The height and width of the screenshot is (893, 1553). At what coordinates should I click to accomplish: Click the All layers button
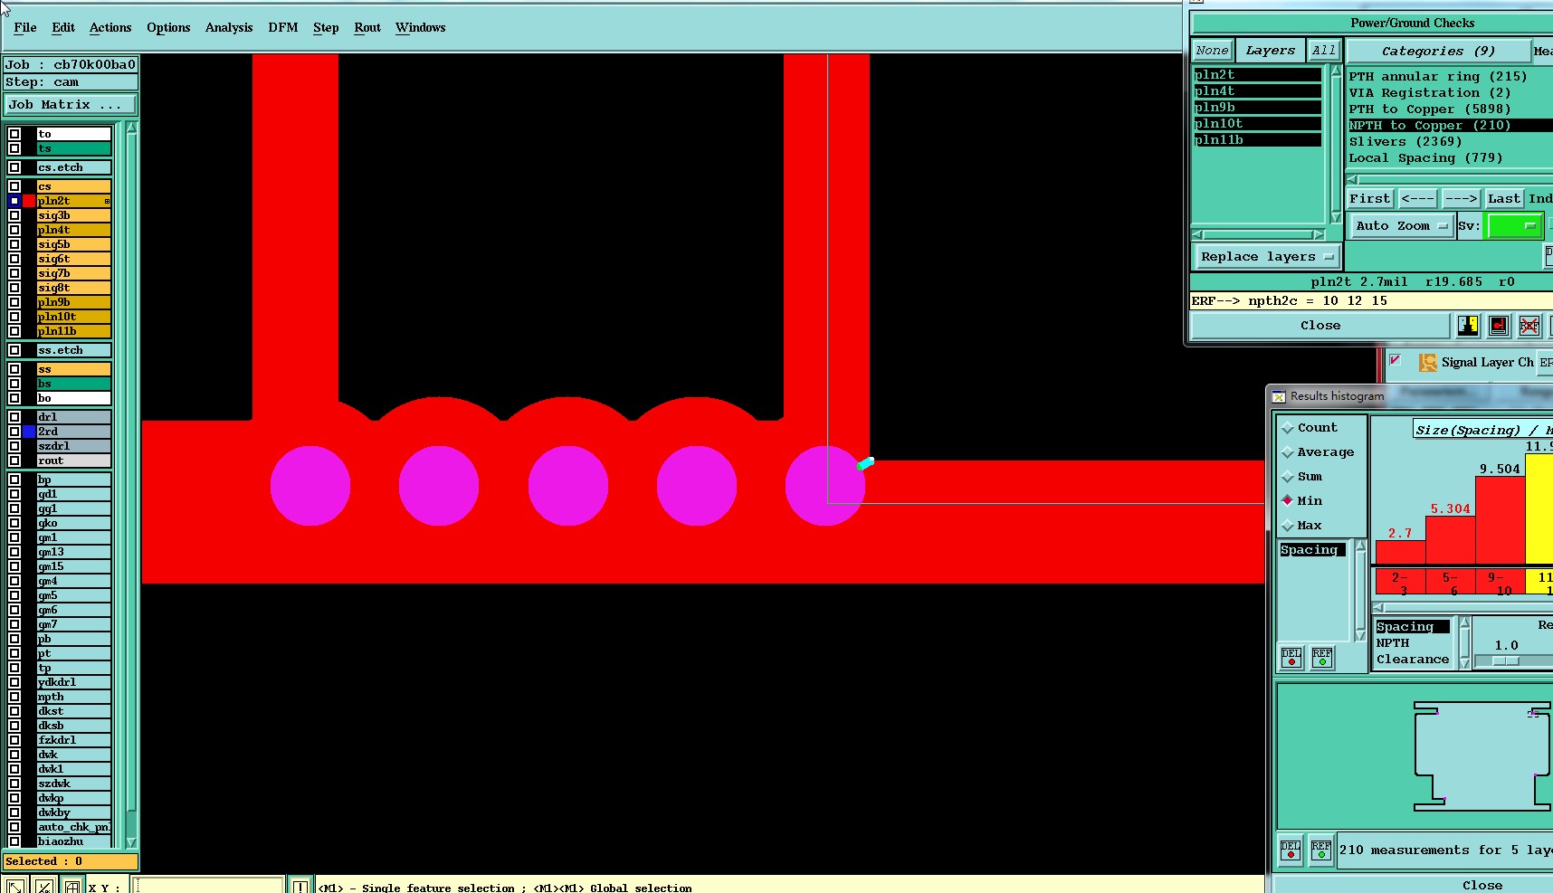click(x=1323, y=51)
